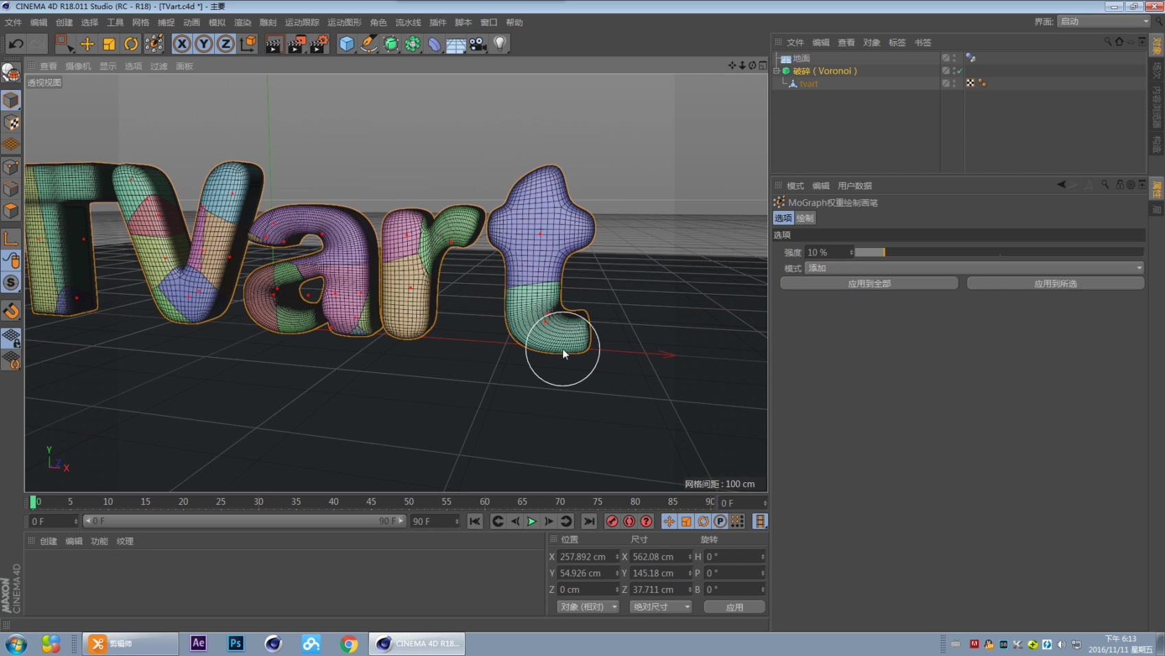Screen dimensions: 1165x656
Task: Open the Light object icon
Action: [x=500, y=44]
